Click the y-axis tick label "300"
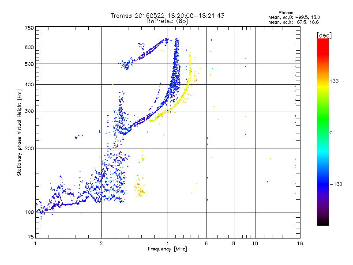This screenshot has width=353, height=265. click(x=29, y=111)
